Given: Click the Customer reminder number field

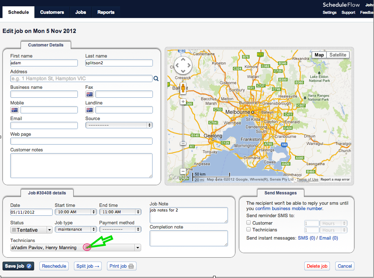Looking at the screenshot, I should pos(312,223).
